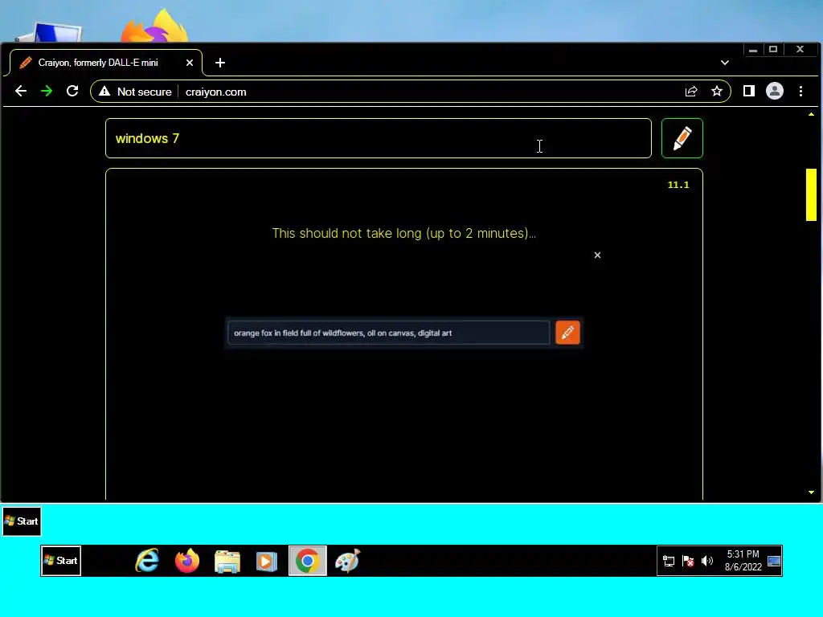Open the Chrome three-dot menu
Image resolution: width=823 pixels, height=617 pixels.
801,92
